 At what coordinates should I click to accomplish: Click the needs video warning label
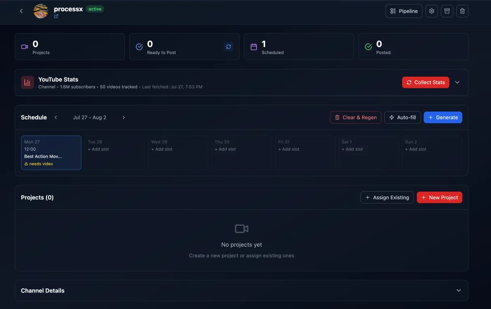[38, 164]
